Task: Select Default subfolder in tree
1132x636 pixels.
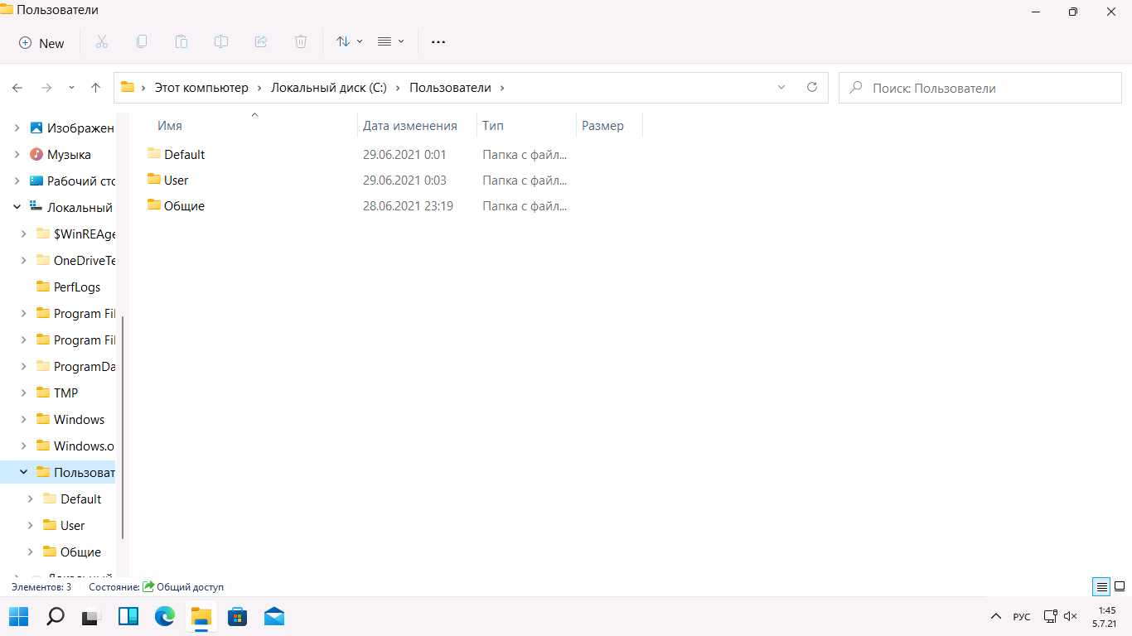Action: point(81,499)
